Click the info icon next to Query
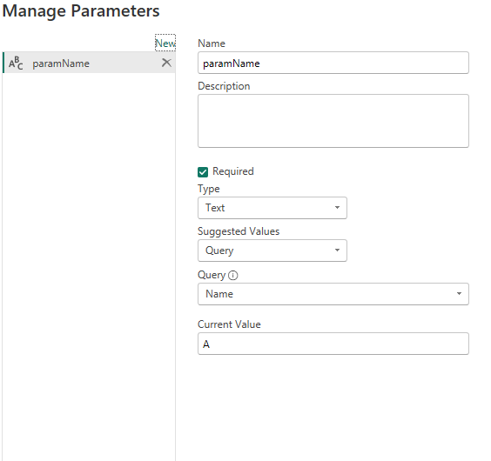The height and width of the screenshot is (461, 491). (233, 275)
